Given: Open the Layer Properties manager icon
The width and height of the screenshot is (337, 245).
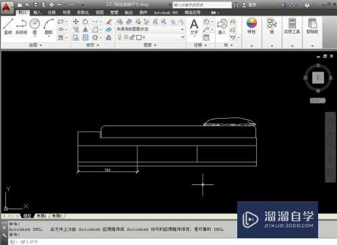Looking at the screenshot, I should pos(120,22).
